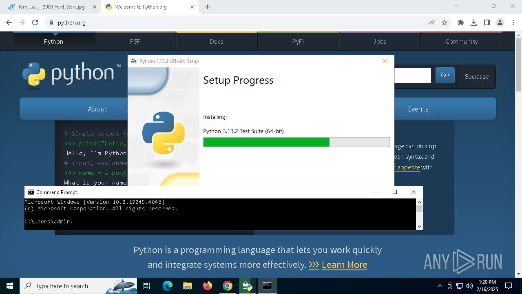The width and height of the screenshot is (522, 294).
Task: Switch to Tom_Lea_-_2000_Yard_Stare.jpg tab
Action: pos(51,7)
